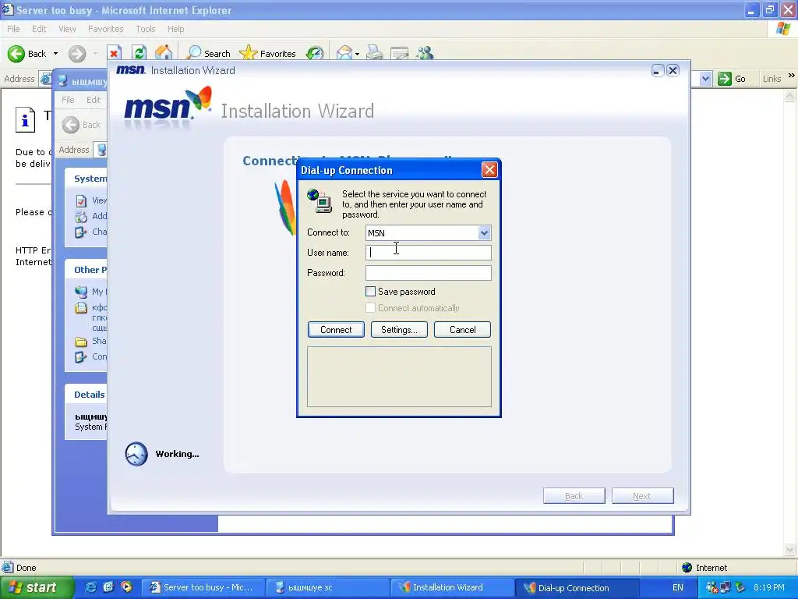Click the network connection tray icon
798x599 pixels.
(726, 588)
